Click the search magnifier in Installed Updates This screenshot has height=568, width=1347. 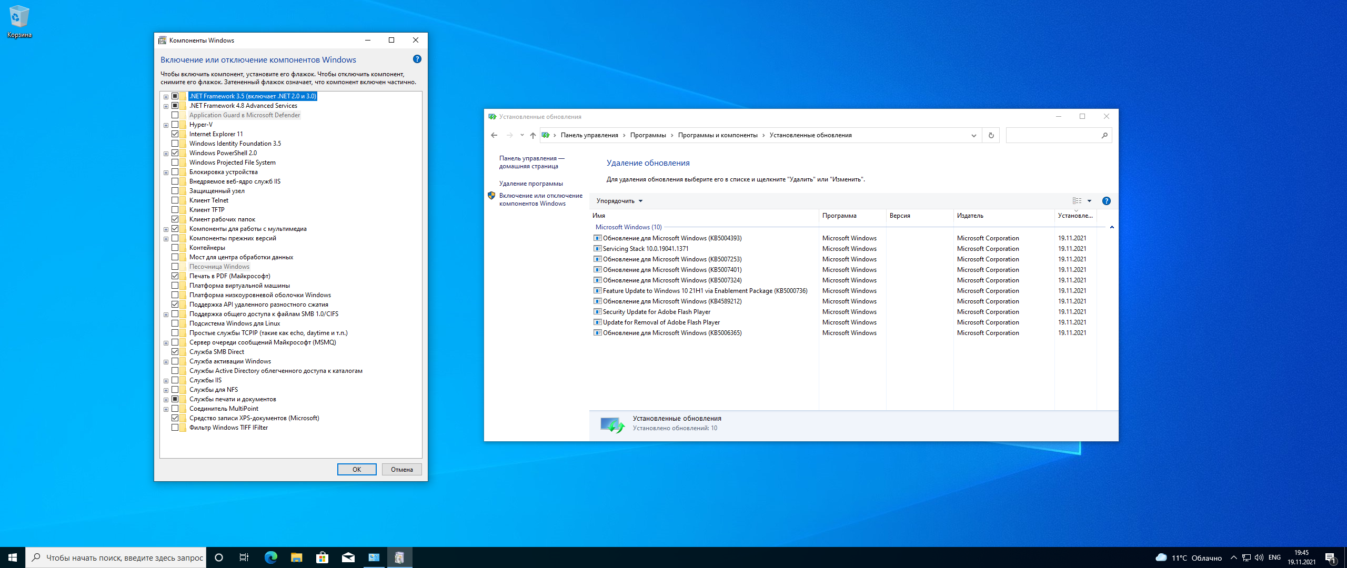tap(1104, 135)
